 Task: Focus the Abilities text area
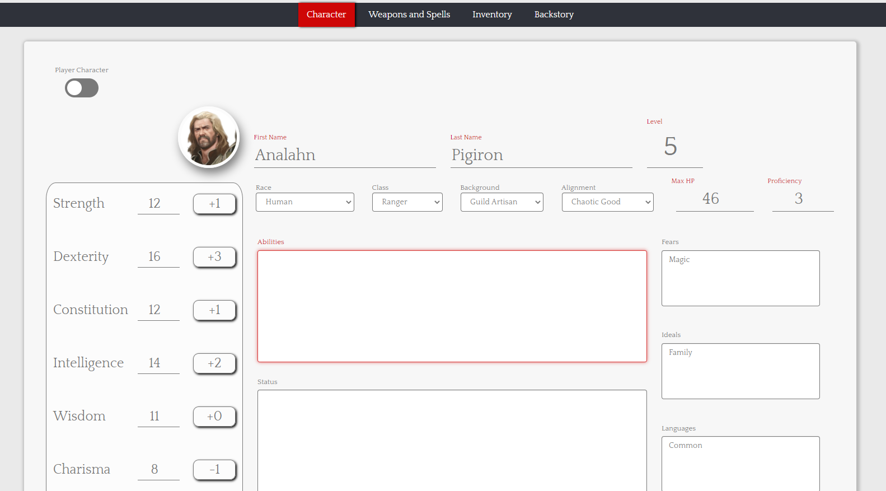click(452, 306)
